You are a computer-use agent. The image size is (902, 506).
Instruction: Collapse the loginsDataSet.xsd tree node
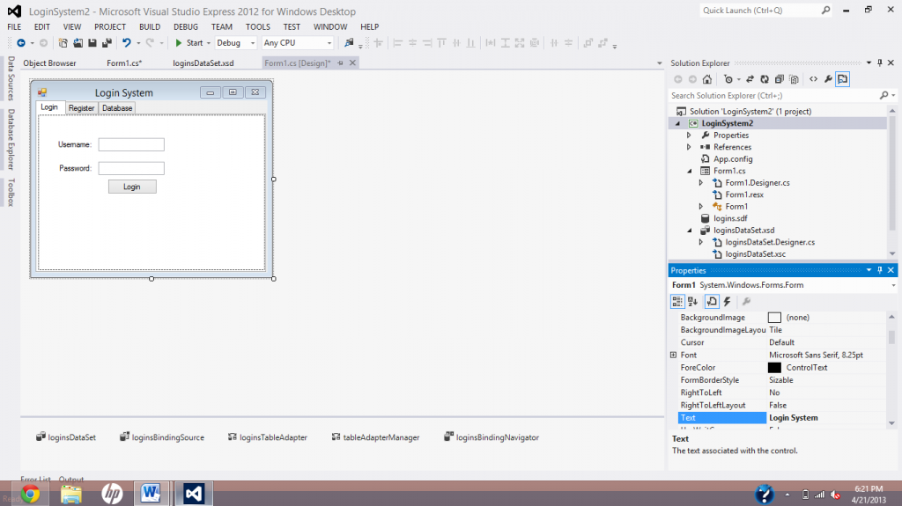click(x=689, y=231)
